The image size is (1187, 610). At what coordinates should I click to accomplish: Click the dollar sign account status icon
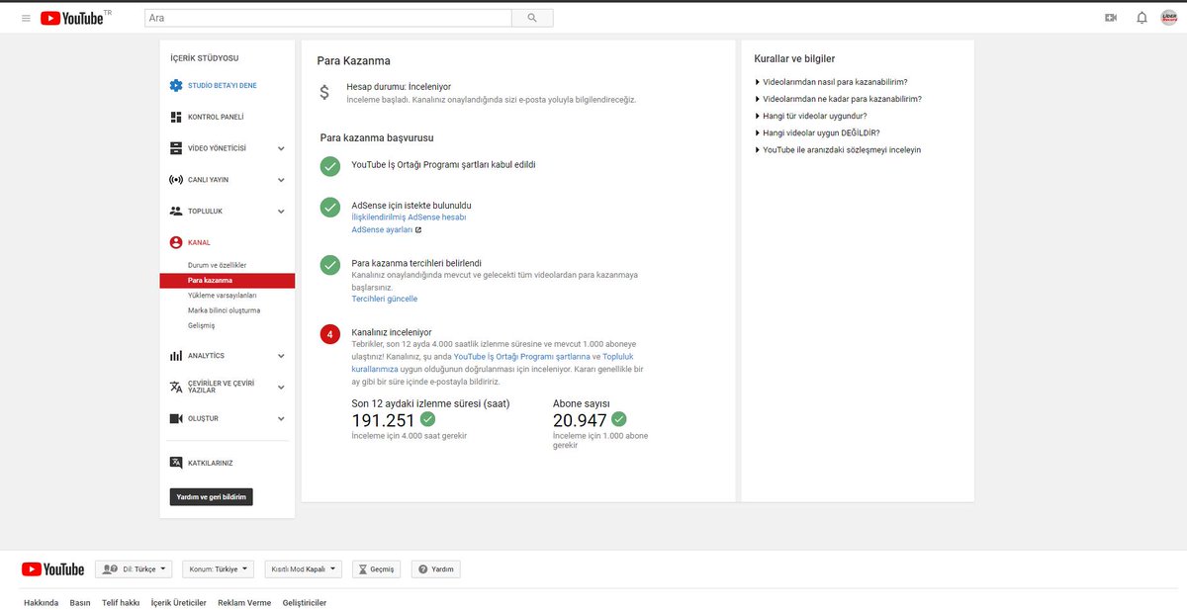[x=324, y=93]
